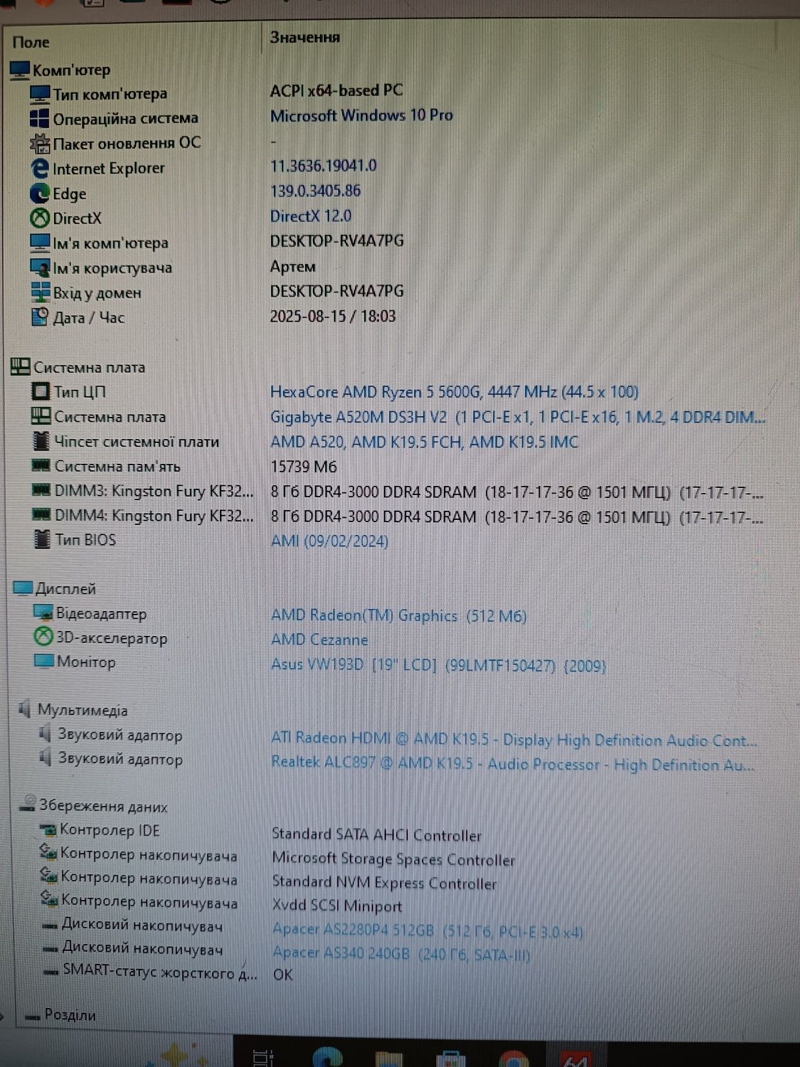
Task: Select the DIMM4 8 Гб DDR4-3000 value
Action: tap(517, 517)
